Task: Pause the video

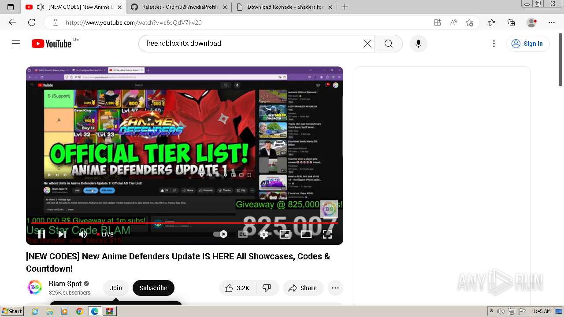Action: [x=41, y=234]
